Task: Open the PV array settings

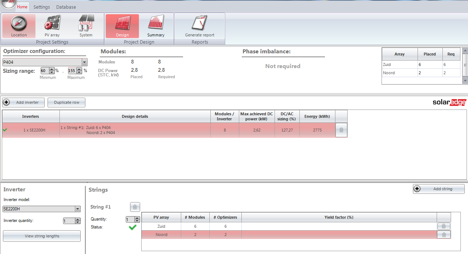Action: (x=52, y=26)
